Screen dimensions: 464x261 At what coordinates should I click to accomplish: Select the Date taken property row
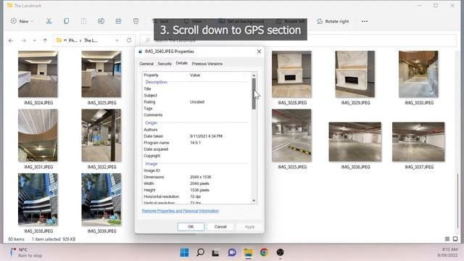coord(196,136)
